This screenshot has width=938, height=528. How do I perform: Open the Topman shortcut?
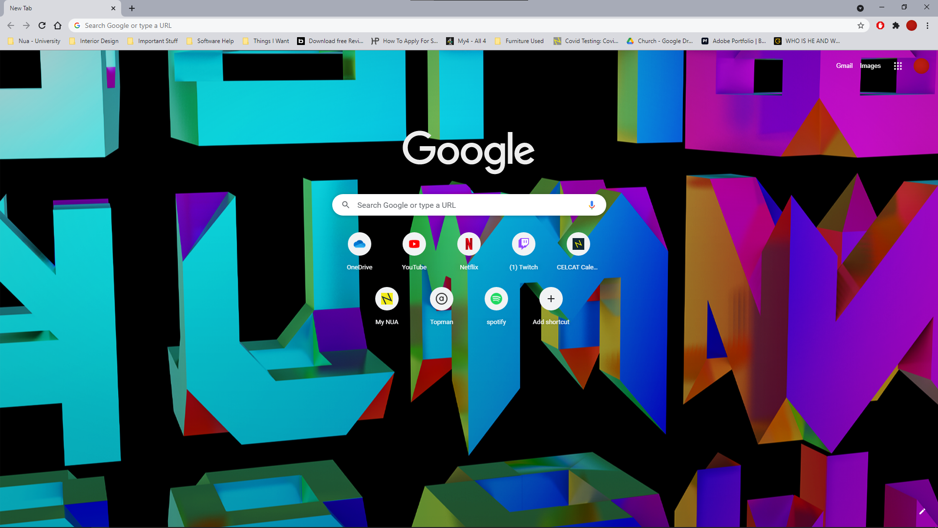[442, 307]
